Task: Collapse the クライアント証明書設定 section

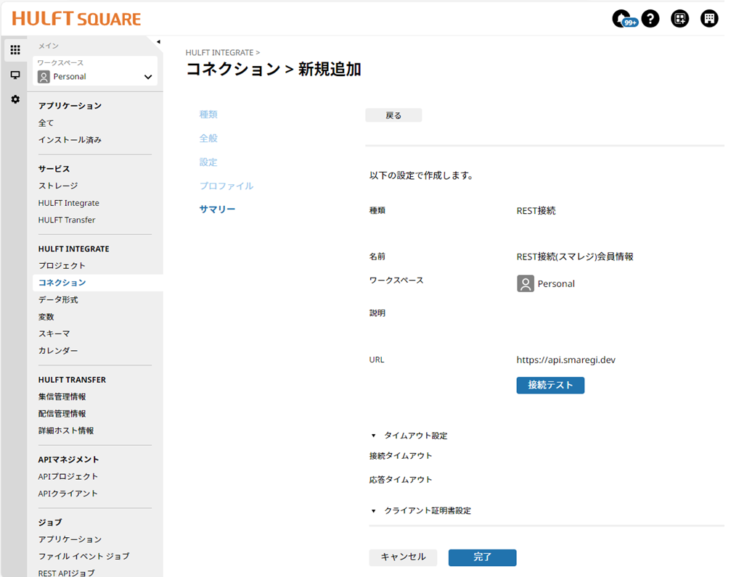Action: tap(373, 511)
